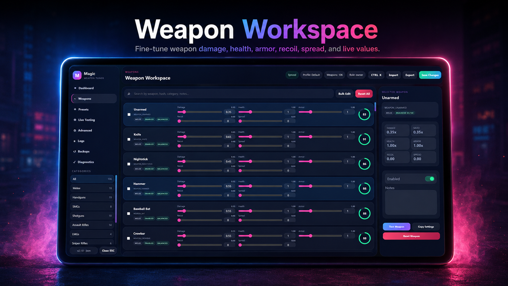The height and width of the screenshot is (286, 508).
Task: Open Live Testing via its icon
Action: click(75, 120)
